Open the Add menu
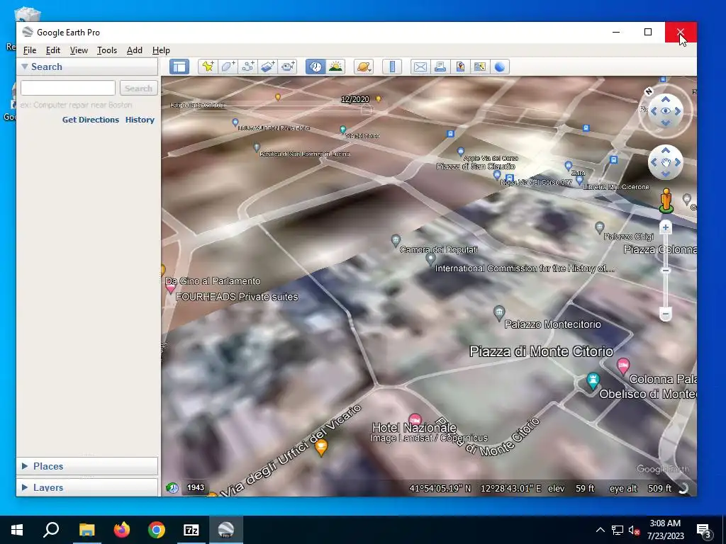 [x=134, y=50]
